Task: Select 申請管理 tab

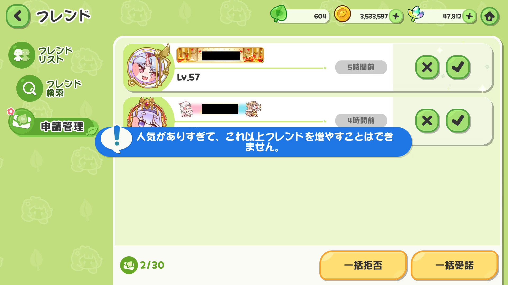Action: [x=53, y=123]
